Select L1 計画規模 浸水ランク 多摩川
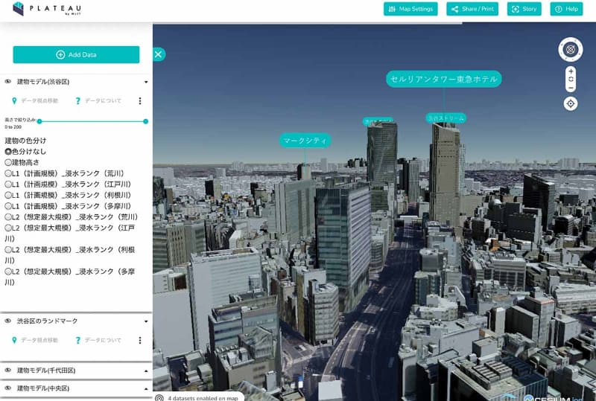This screenshot has width=596, height=401. tap(8, 206)
